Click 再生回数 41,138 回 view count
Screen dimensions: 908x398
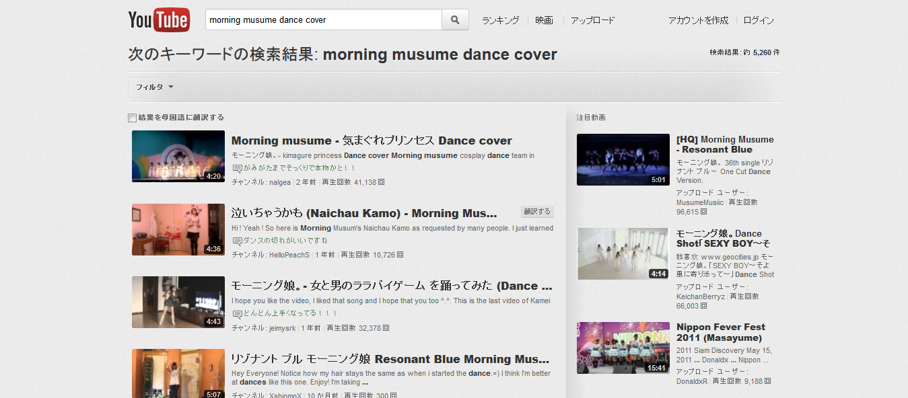[353, 182]
